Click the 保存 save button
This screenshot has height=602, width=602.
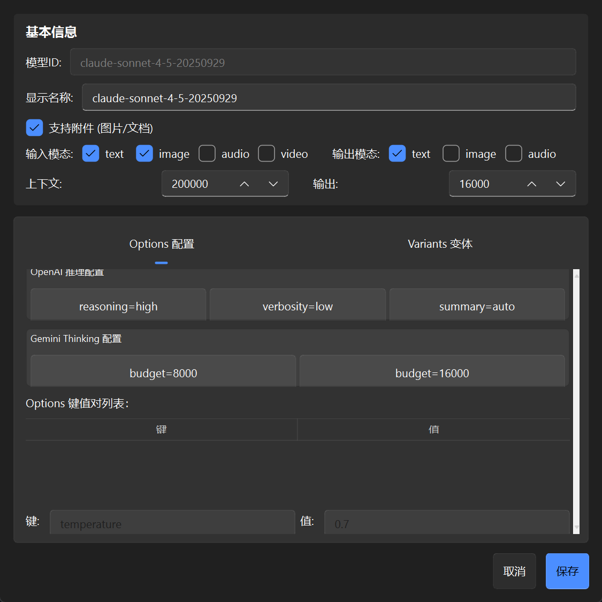tap(567, 571)
